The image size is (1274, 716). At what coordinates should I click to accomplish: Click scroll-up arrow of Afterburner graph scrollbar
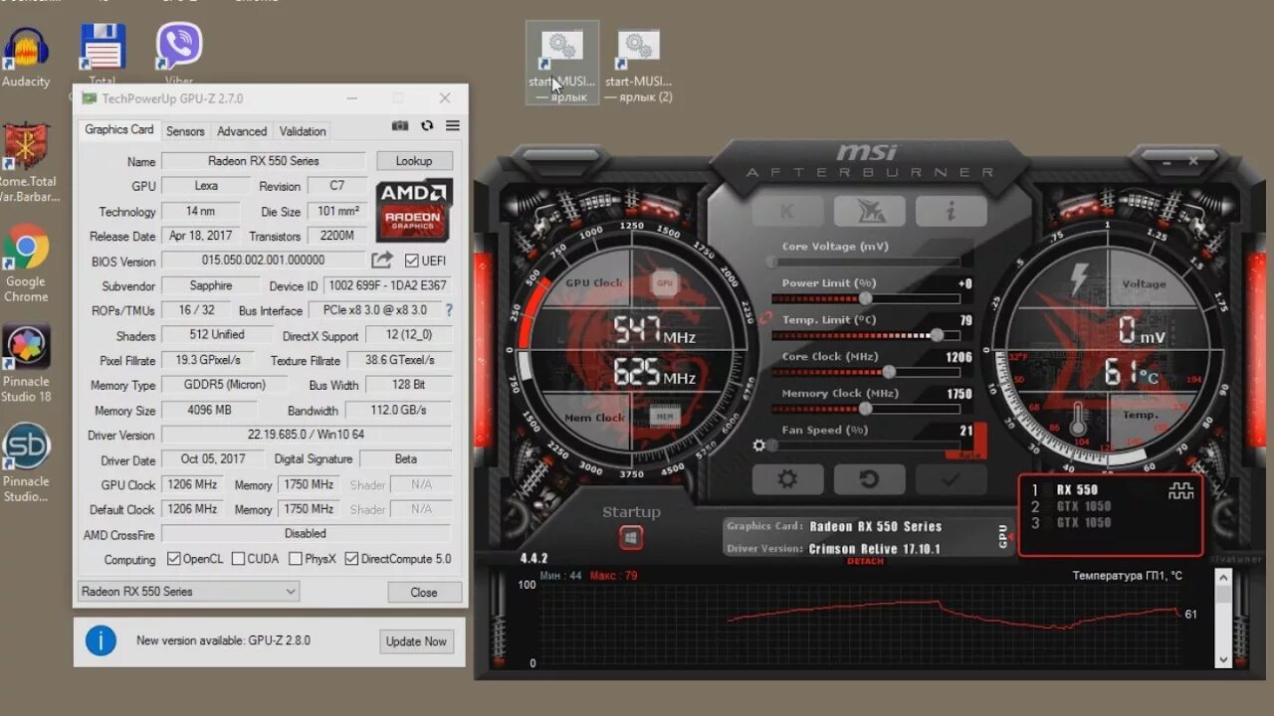1223,578
